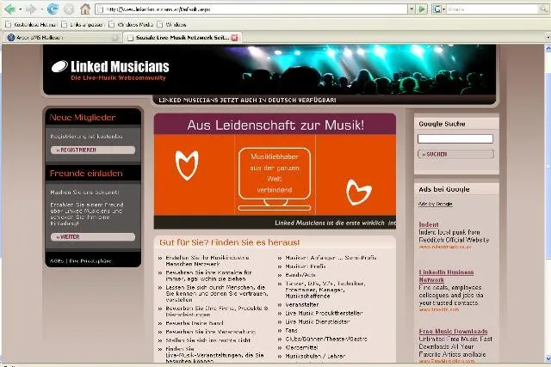The height and width of the screenshot is (367, 551).
Task: Open the LinkedIn Business Network ad link
Action: (446, 276)
